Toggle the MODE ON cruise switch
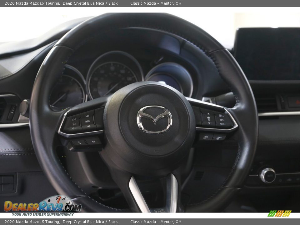Screen dimensions: 300x225 pyautogui.click(x=206, y=137)
